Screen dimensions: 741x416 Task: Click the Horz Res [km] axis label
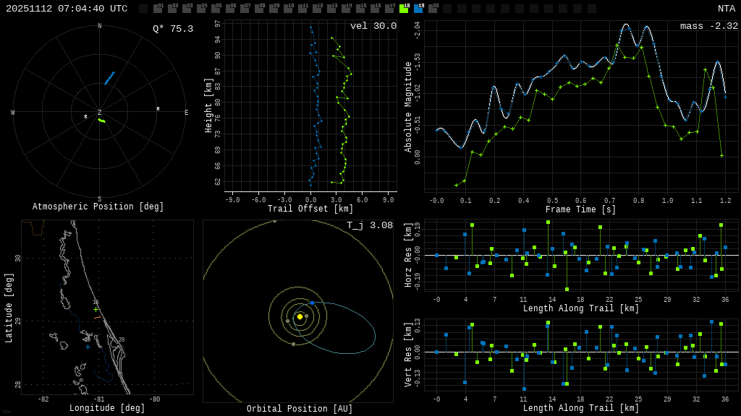pos(407,255)
